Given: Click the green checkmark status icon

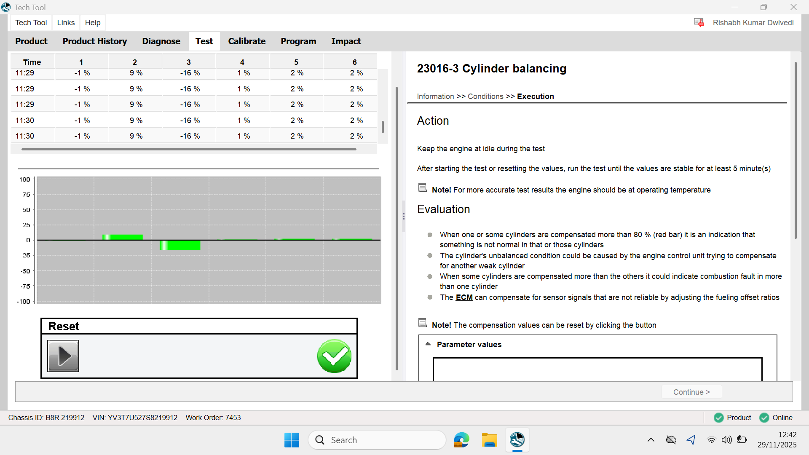Looking at the screenshot, I should (334, 356).
